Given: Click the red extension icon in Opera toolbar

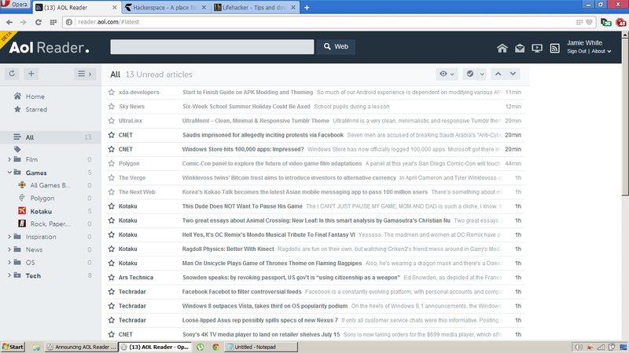Looking at the screenshot, I should [x=621, y=23].
